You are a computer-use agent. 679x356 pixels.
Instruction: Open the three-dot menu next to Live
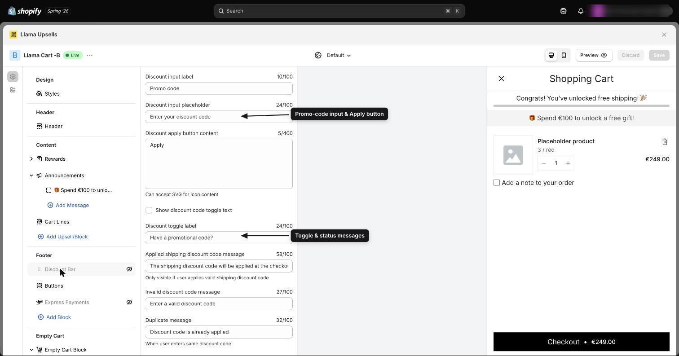89,55
